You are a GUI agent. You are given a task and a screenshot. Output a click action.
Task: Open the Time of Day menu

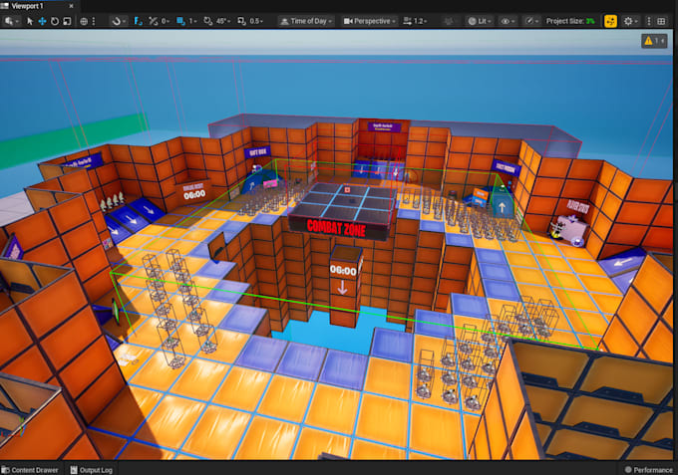tap(306, 21)
